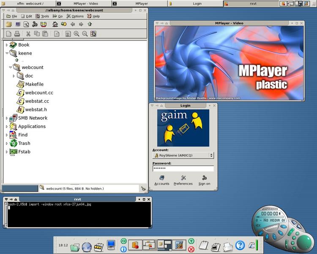Switch to the Login taskbar entry

[196, 3]
